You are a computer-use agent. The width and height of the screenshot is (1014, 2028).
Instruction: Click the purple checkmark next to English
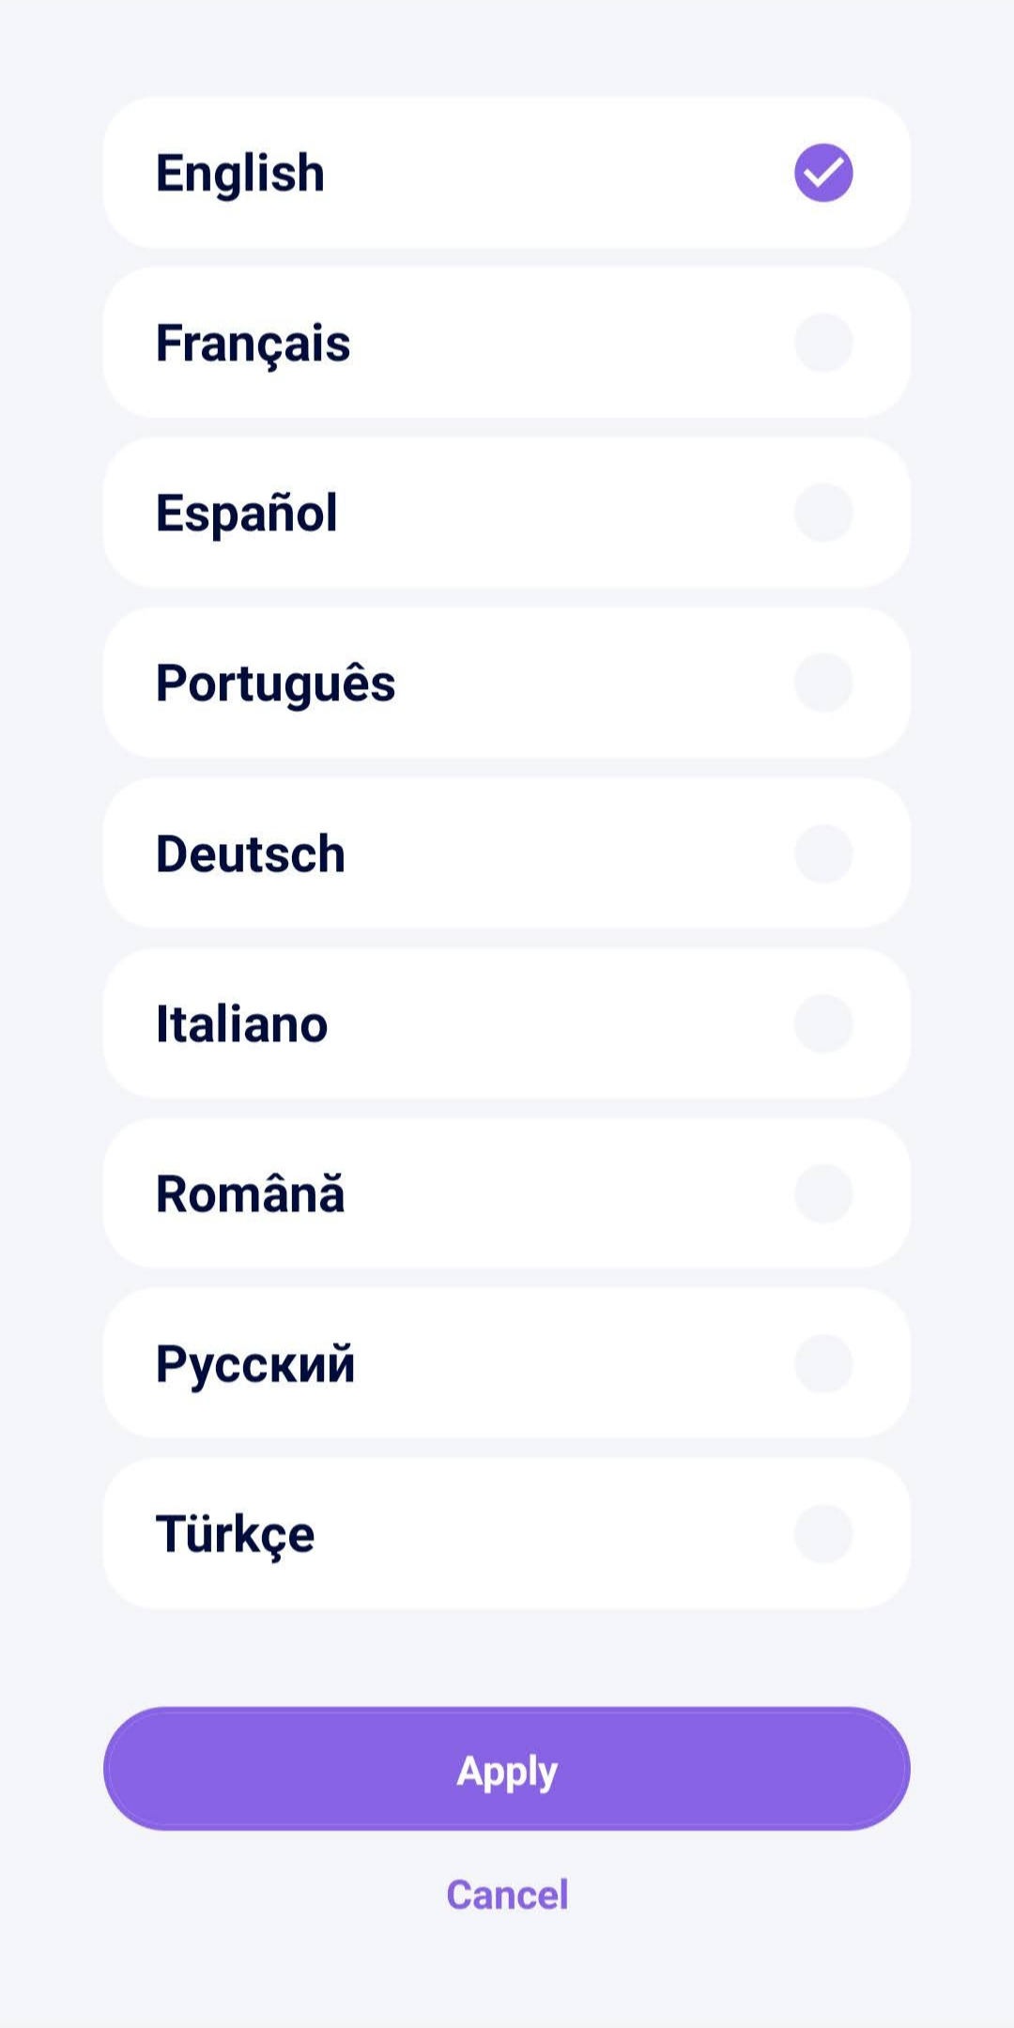pyautogui.click(x=823, y=173)
